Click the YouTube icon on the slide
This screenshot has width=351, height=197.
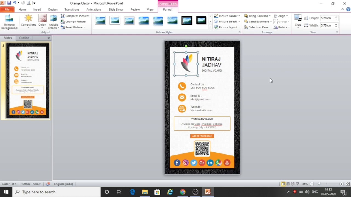(227, 163)
